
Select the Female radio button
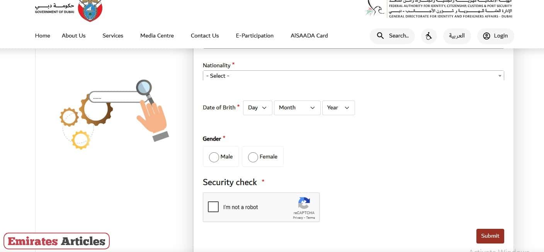(253, 157)
